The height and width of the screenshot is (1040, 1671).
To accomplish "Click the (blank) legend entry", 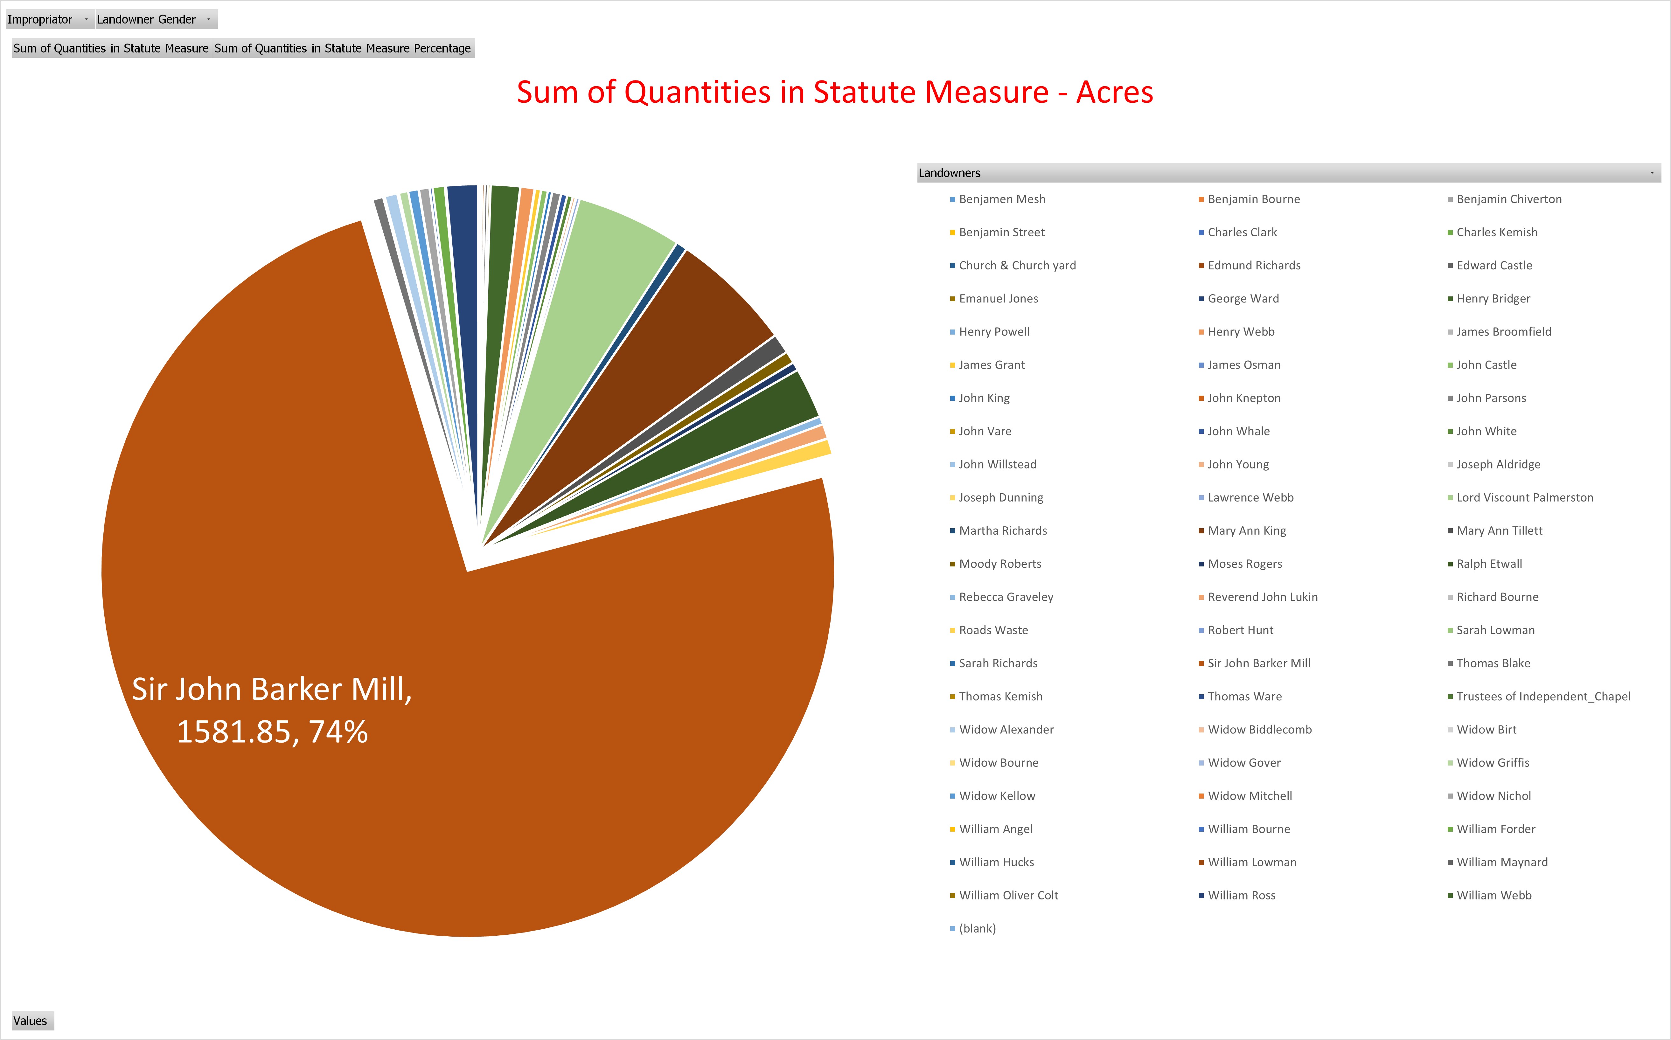I will point(976,928).
